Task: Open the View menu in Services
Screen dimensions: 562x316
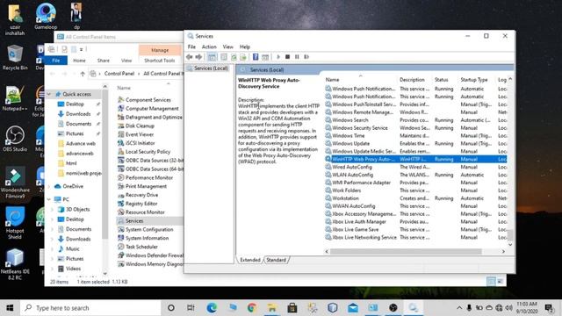Action: click(227, 47)
